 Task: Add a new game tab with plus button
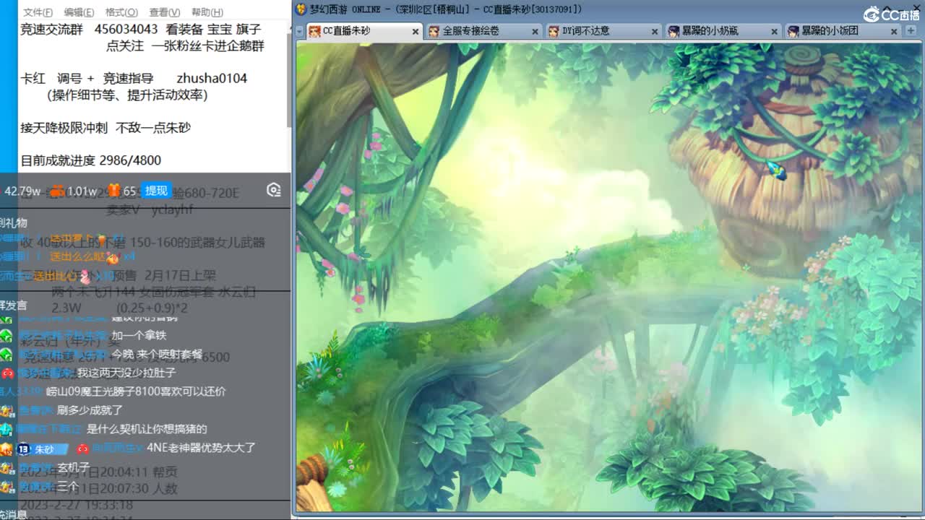click(910, 31)
